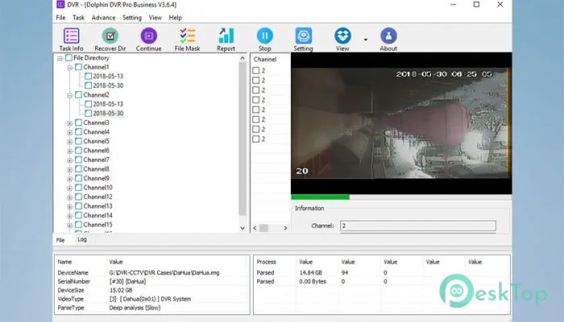Expand the Channel7 tree node
The height and width of the screenshot is (322, 564).
(70, 160)
